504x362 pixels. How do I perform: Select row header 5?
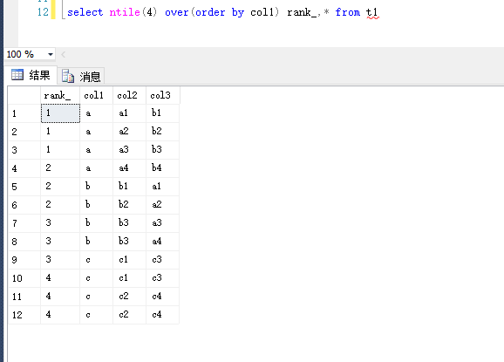(24, 187)
